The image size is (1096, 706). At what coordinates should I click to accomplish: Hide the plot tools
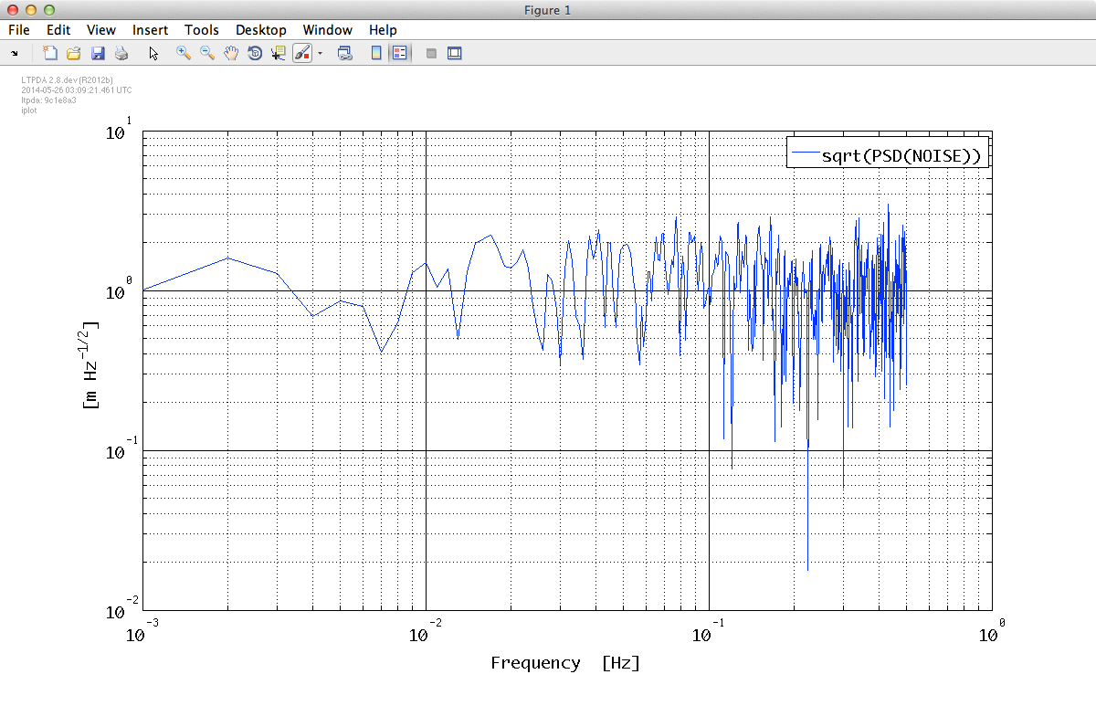431,53
